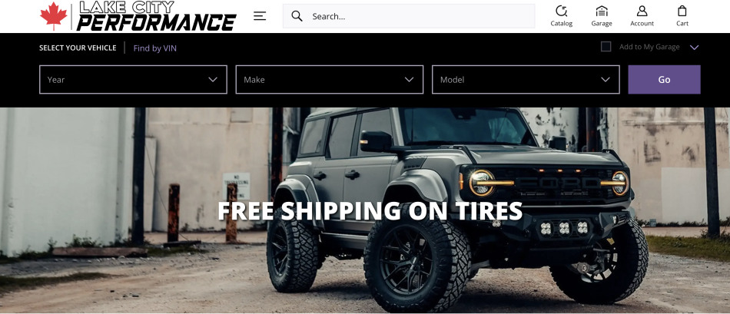Open the Garage icon
Image resolution: width=730 pixels, height=314 pixels.
click(x=602, y=11)
